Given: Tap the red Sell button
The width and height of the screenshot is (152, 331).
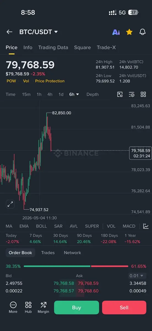Looking at the screenshot, I should tap(124, 308).
